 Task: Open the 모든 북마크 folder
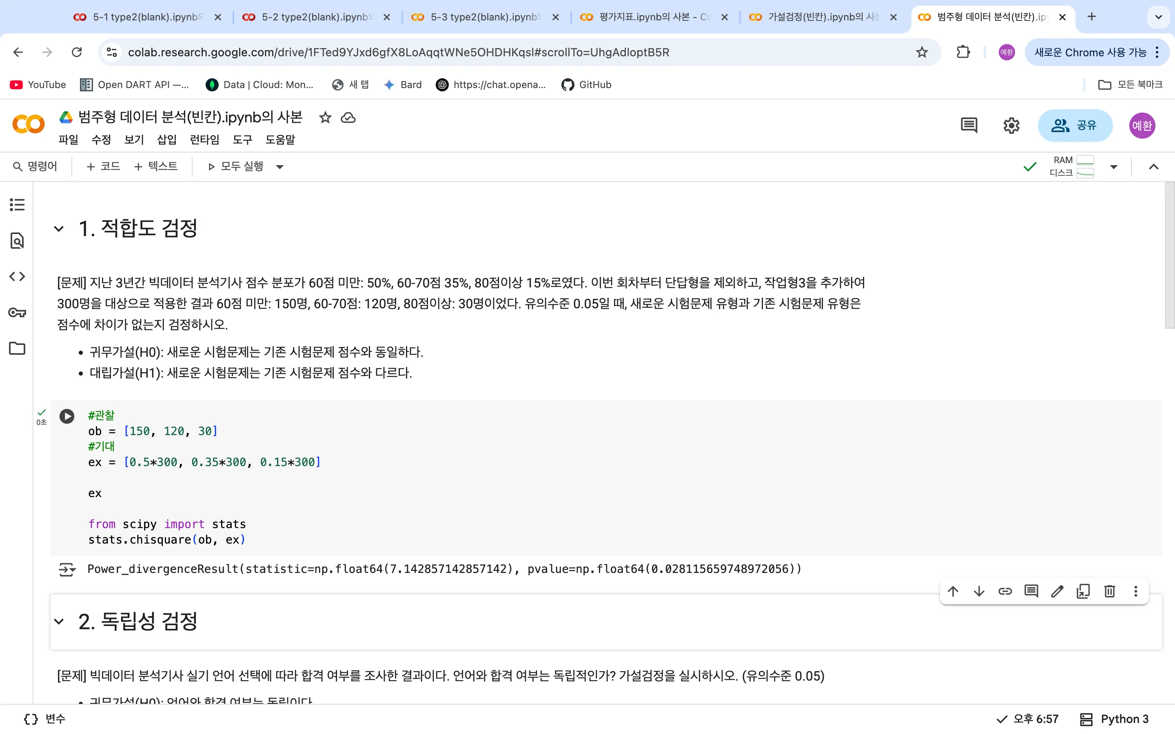[1131, 84]
